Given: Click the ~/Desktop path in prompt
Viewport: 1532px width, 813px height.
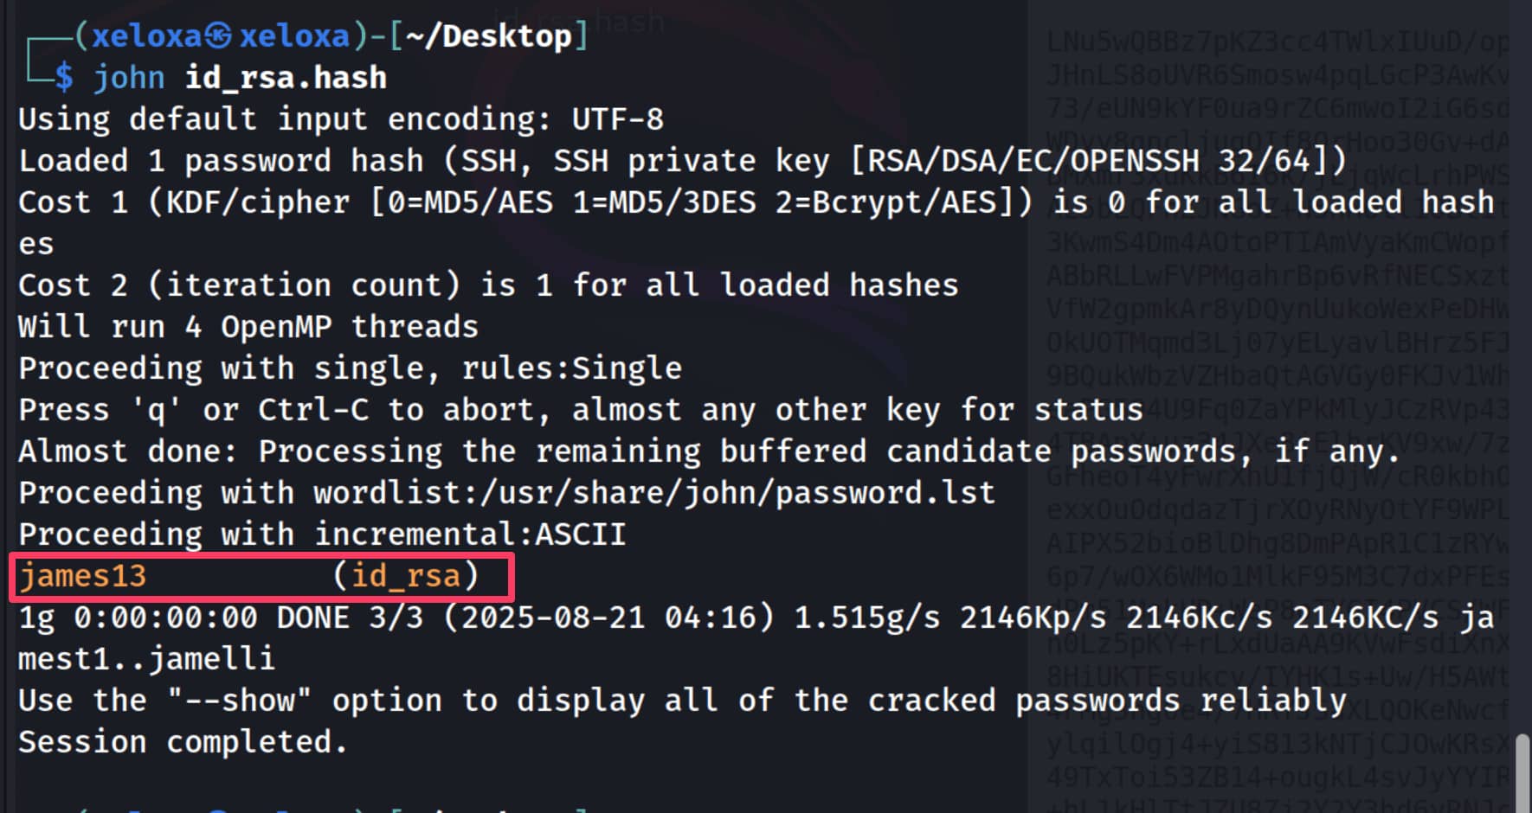Looking at the screenshot, I should pyautogui.click(x=488, y=36).
